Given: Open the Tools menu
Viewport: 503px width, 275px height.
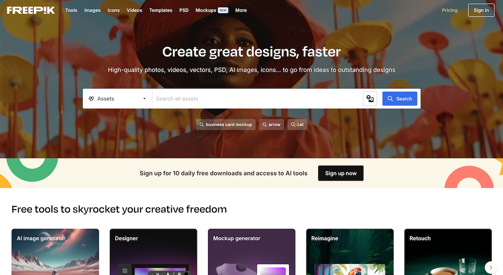Looking at the screenshot, I should point(71,10).
